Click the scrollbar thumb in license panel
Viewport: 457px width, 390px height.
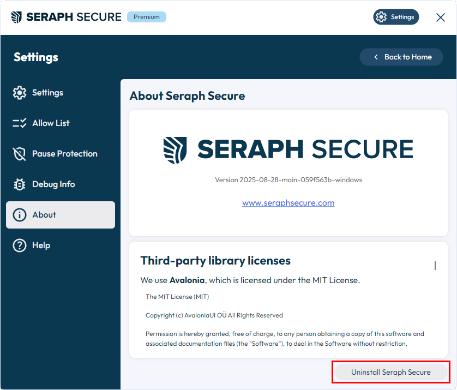point(435,266)
